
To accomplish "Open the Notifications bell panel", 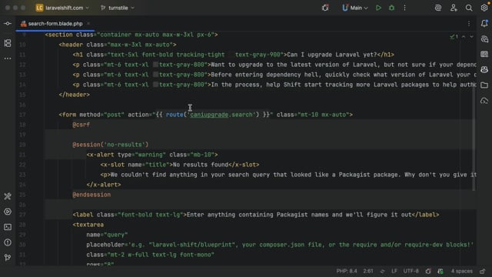I will [x=484, y=24].
